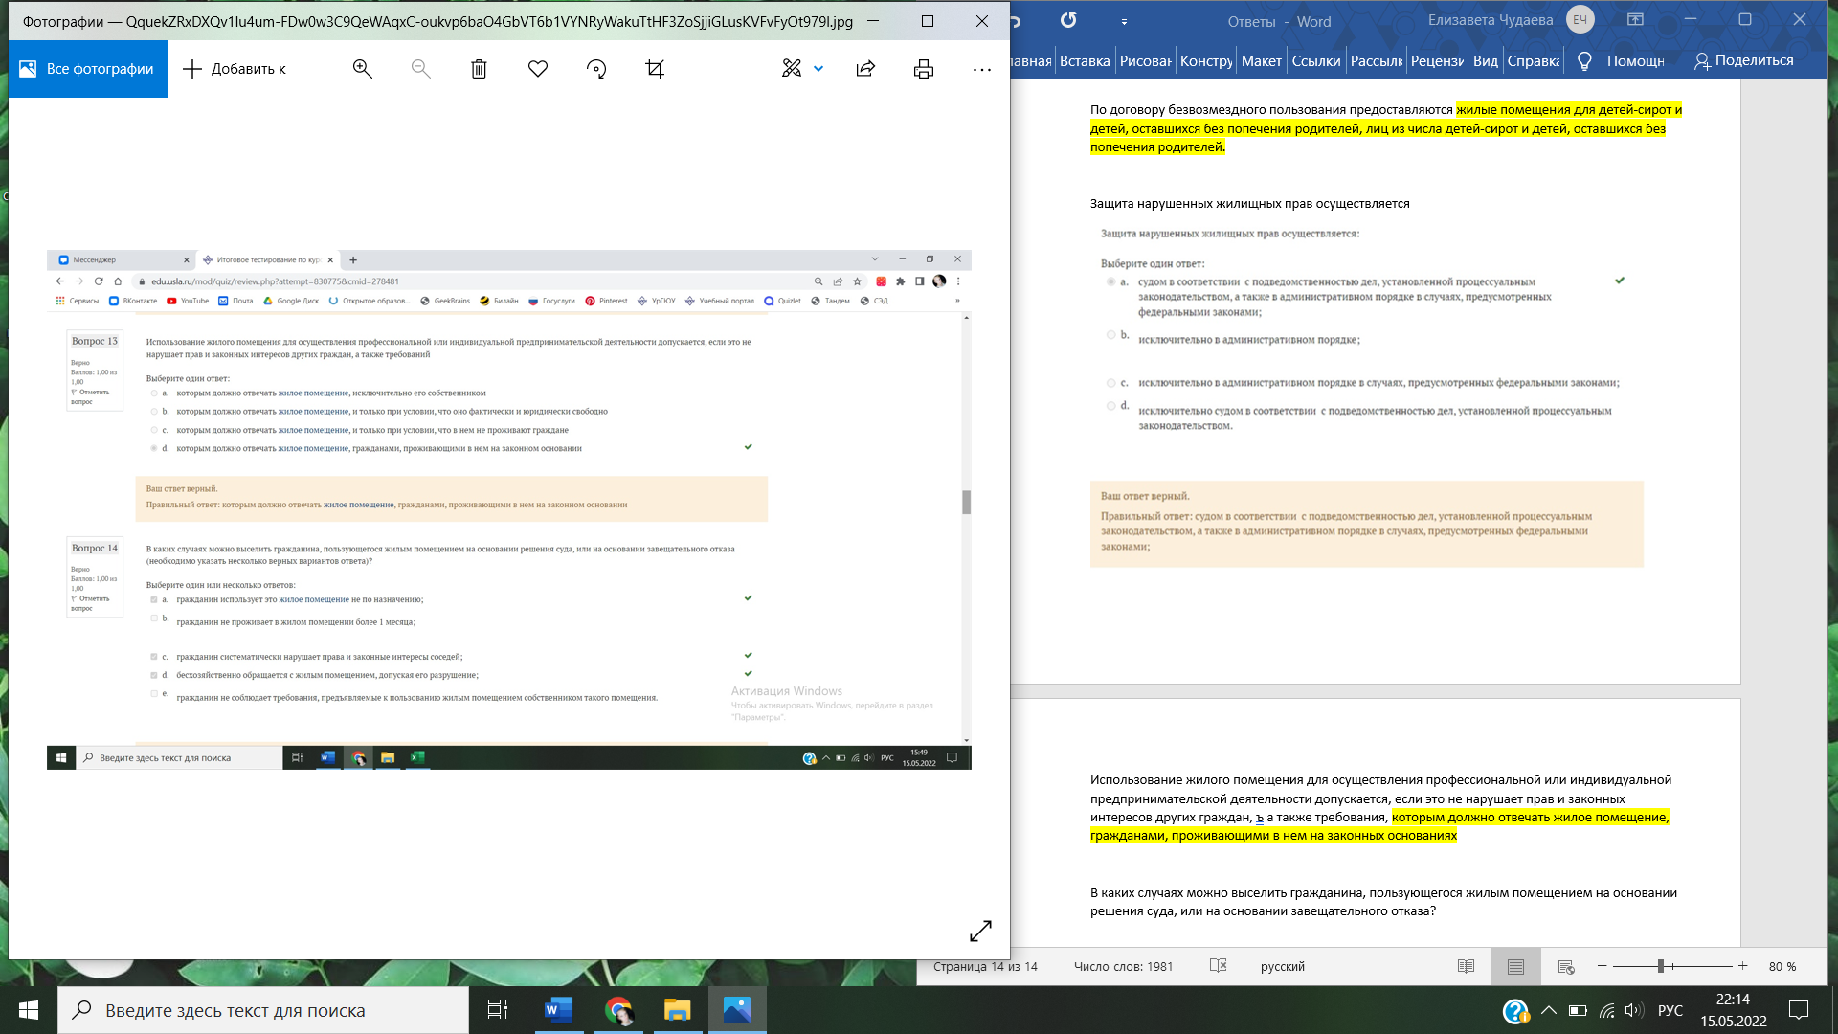
Task: Click the repeat/redo icon in Word title bar
Action: point(1068,20)
